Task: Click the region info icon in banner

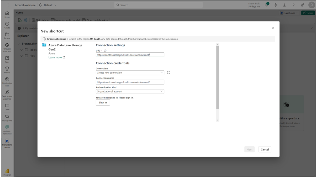Action: pos(44,39)
